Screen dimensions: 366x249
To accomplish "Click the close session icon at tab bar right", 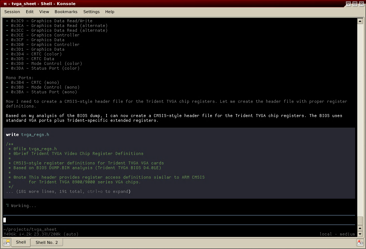I will (360, 242).
